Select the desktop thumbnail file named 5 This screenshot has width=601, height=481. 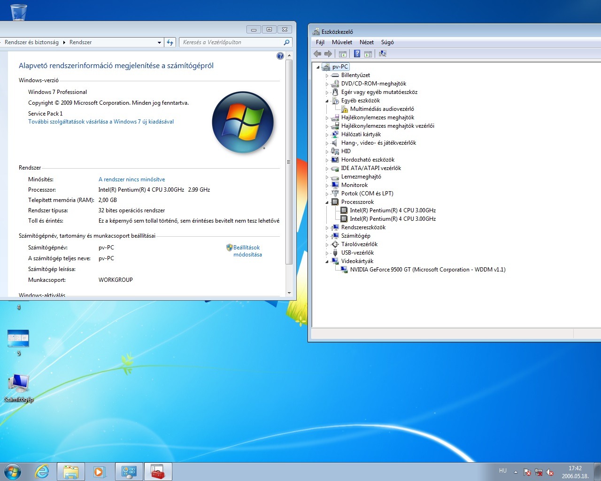pos(18,342)
